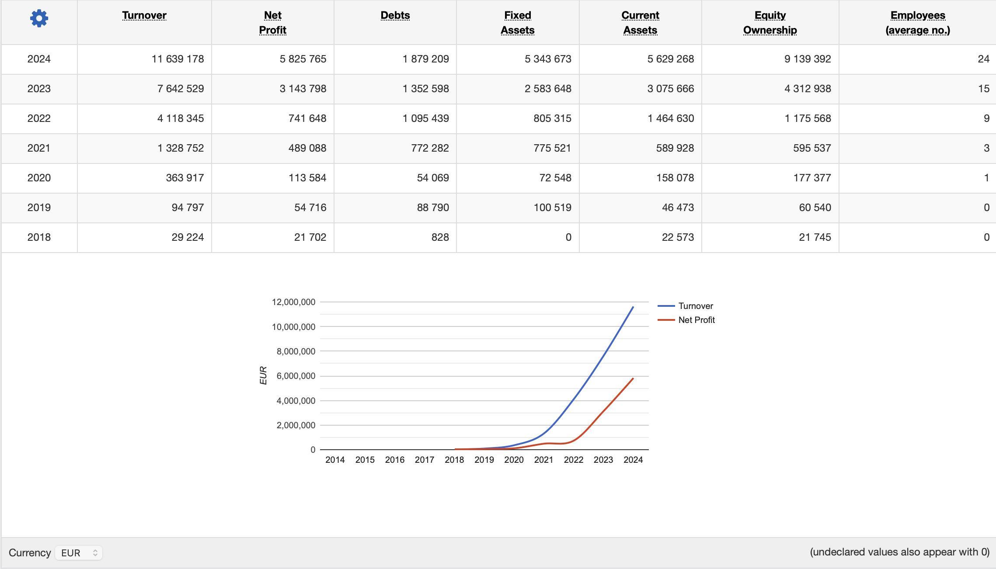Click the blue settings gear icon

coord(39,18)
